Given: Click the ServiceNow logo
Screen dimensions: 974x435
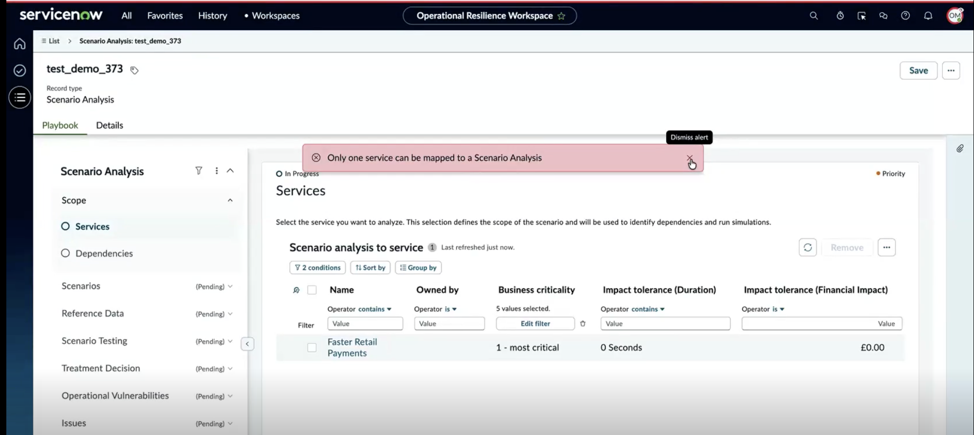Looking at the screenshot, I should click(61, 15).
